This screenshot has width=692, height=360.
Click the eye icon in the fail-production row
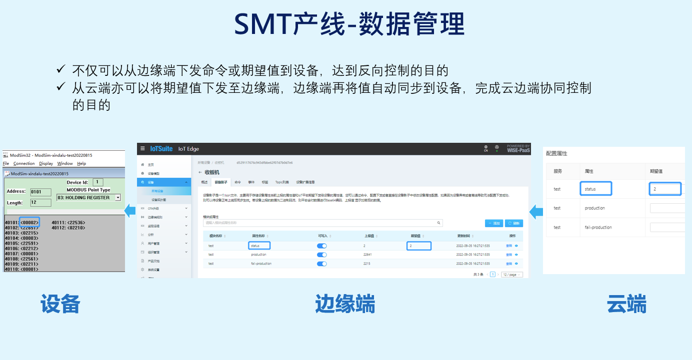[516, 263]
